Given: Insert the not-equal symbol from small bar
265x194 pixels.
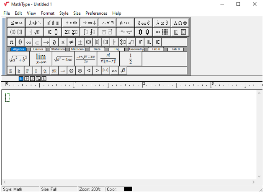Looking at the screenshot, I should 72,42.
